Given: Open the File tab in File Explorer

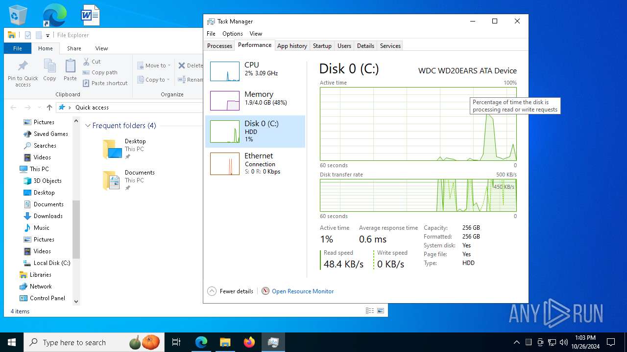Looking at the screenshot, I should (18, 48).
